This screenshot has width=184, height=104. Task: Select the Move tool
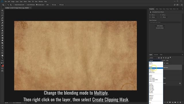(2, 10)
